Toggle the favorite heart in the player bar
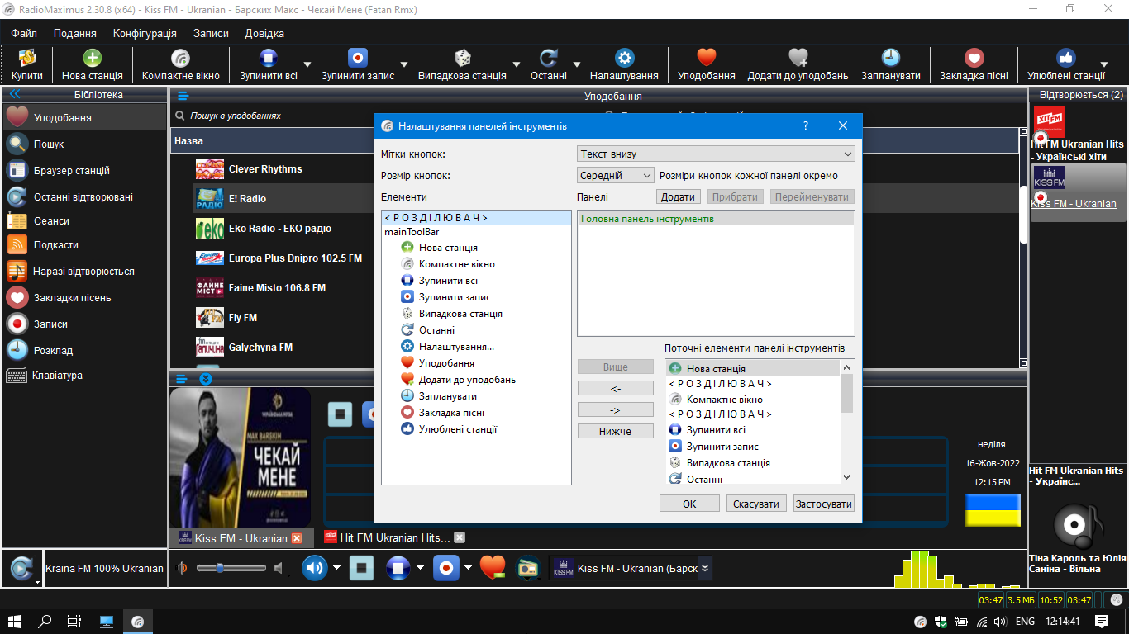This screenshot has height=634, width=1129. (x=493, y=568)
